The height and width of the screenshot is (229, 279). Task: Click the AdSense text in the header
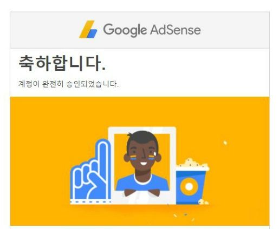click(x=176, y=30)
